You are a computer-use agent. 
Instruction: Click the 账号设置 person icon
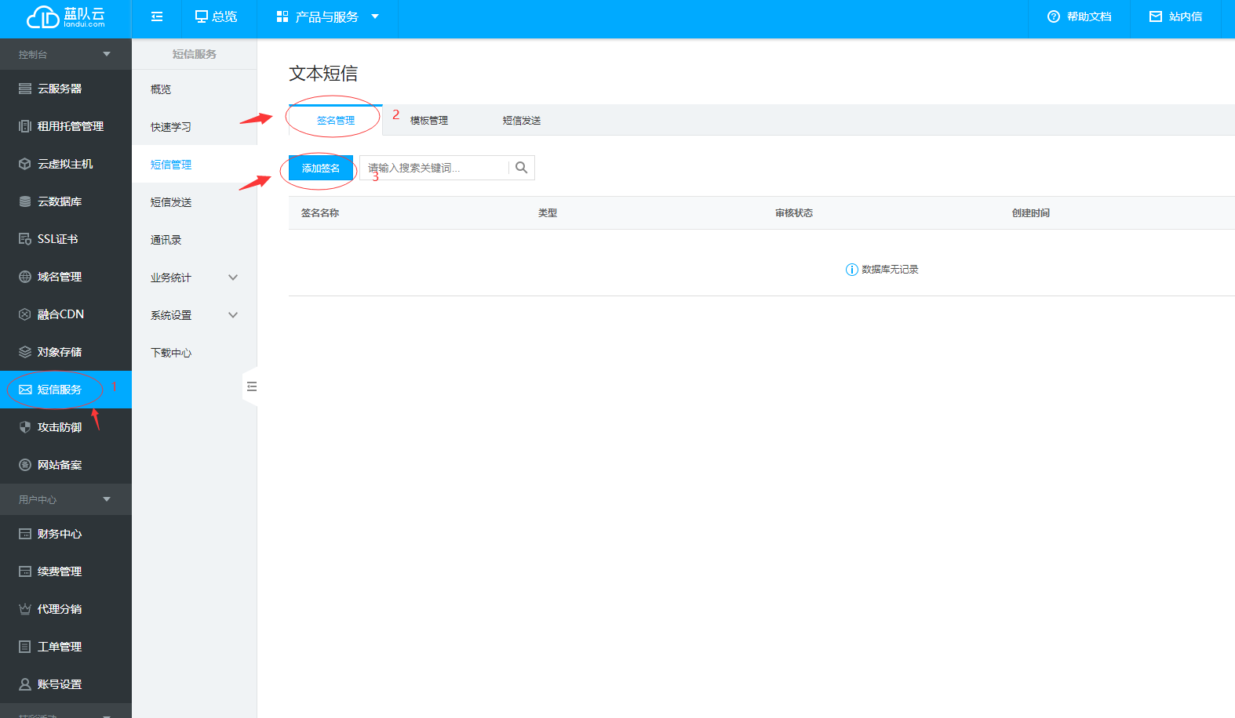[x=25, y=684]
